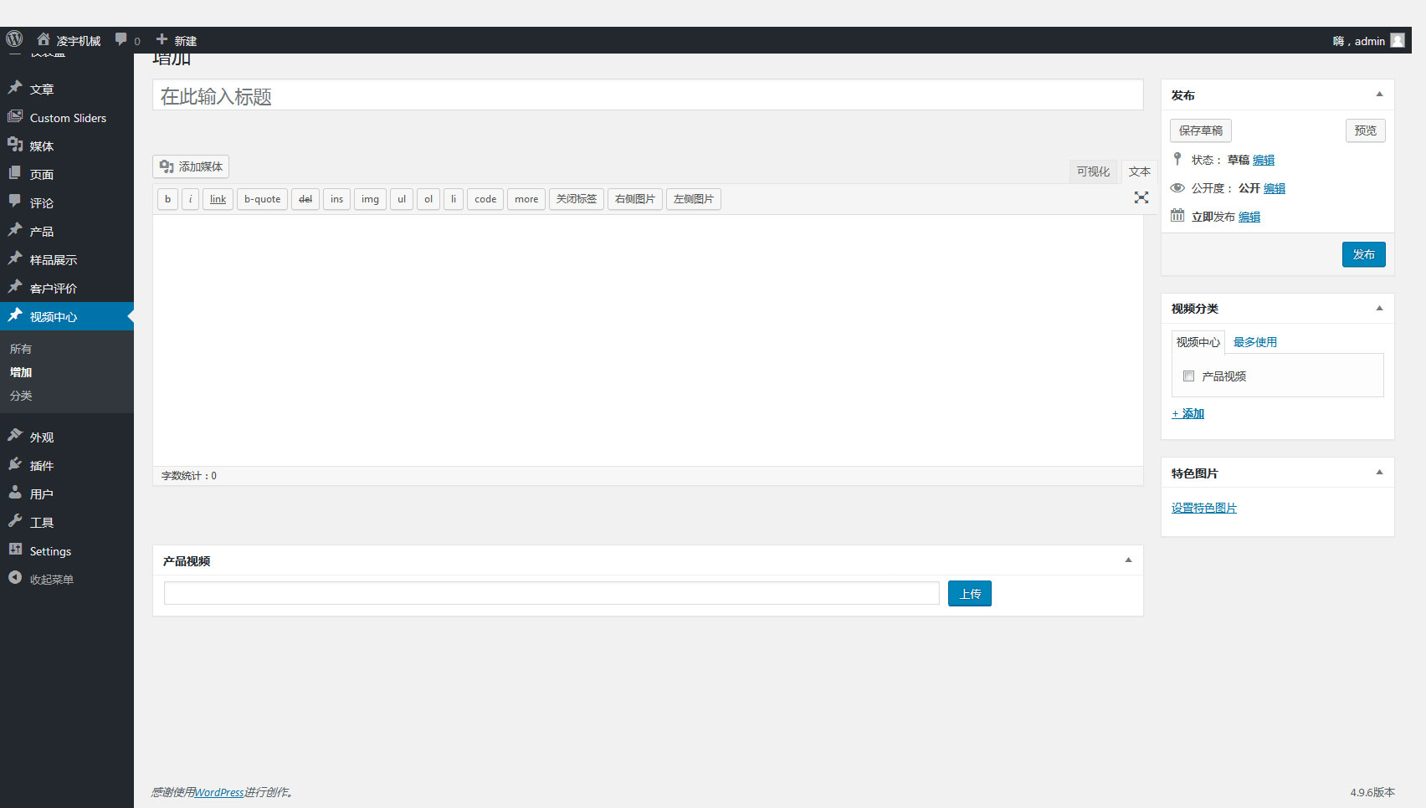This screenshot has width=1426, height=808.
Task: Click the 编辑 link next to 立即发布
Action: click(x=1249, y=217)
